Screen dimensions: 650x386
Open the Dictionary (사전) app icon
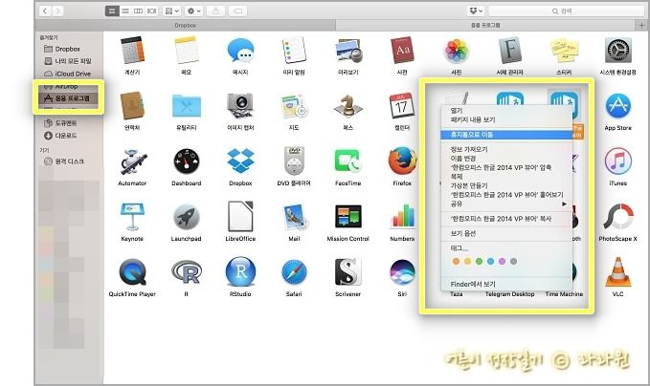(x=402, y=50)
